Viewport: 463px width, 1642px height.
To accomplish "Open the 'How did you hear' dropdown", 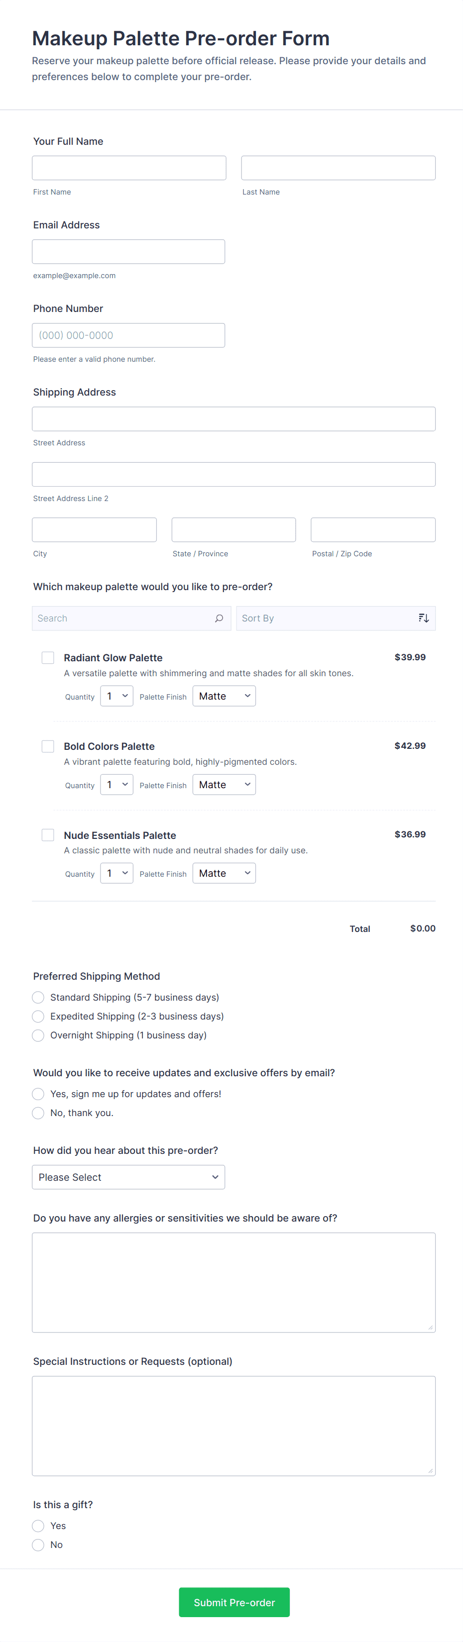I will tap(128, 1177).
